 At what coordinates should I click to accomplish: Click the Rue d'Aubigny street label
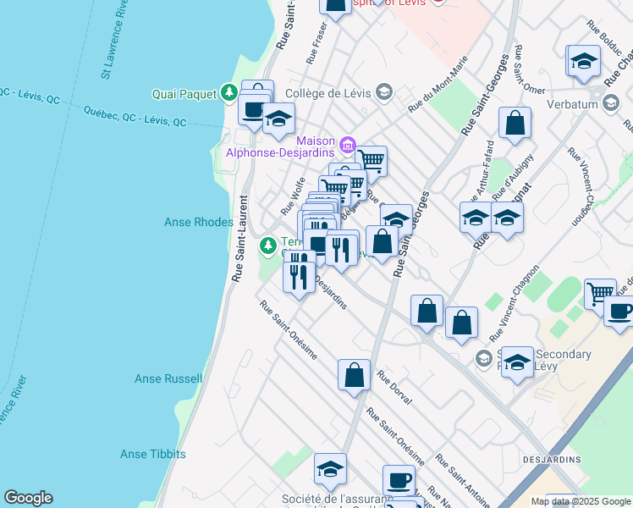pyautogui.click(x=514, y=177)
